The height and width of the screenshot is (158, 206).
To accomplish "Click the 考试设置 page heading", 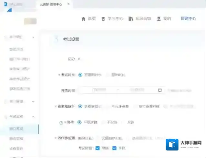I will click(71, 39).
